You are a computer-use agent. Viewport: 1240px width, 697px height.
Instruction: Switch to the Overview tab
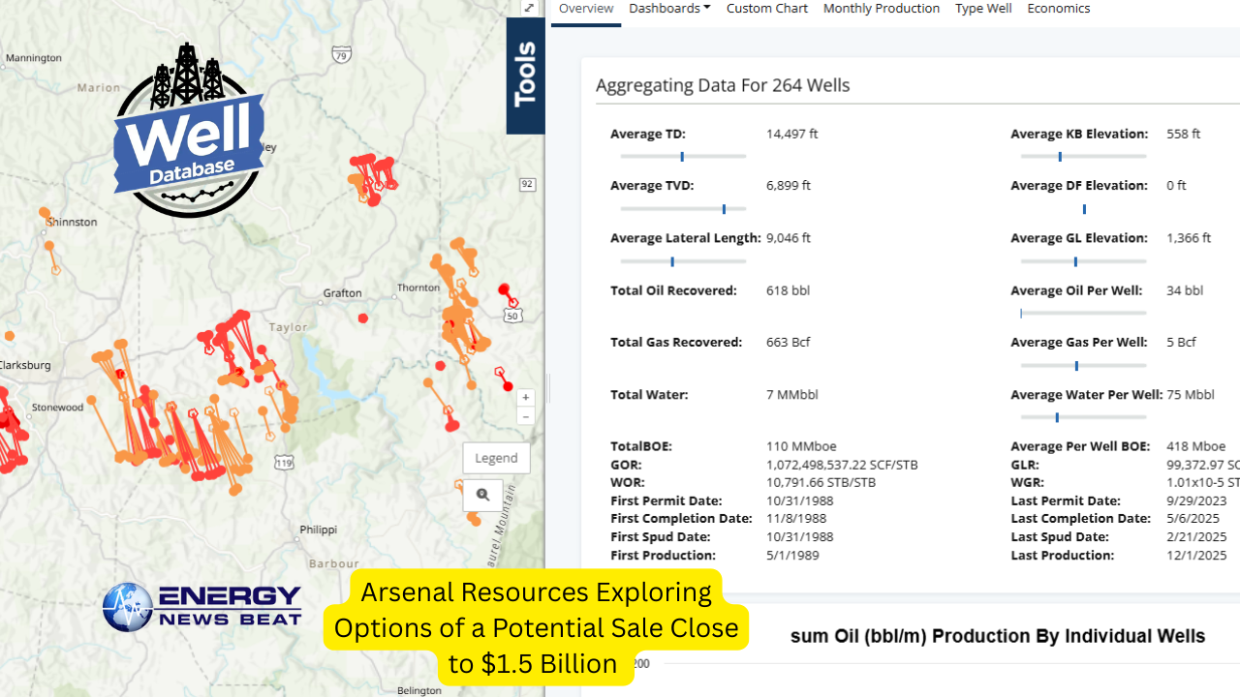586,9
